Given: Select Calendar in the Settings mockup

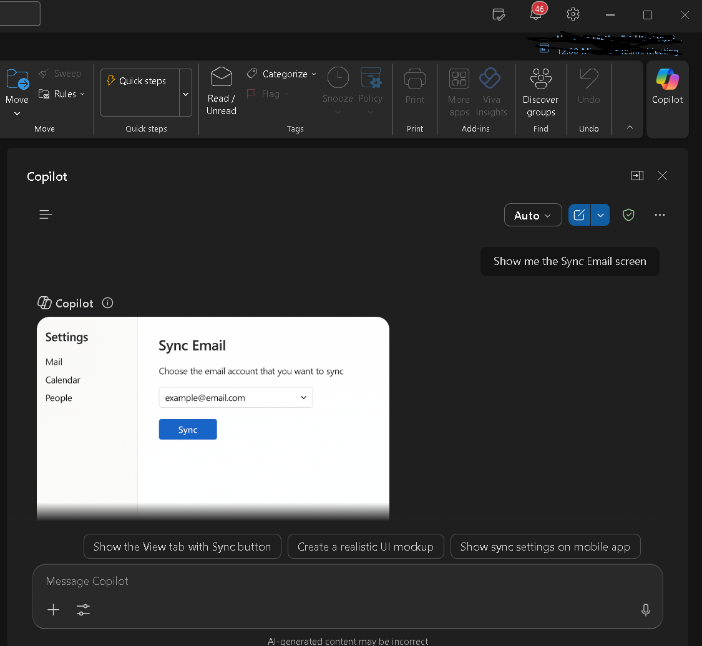Looking at the screenshot, I should click(x=62, y=380).
